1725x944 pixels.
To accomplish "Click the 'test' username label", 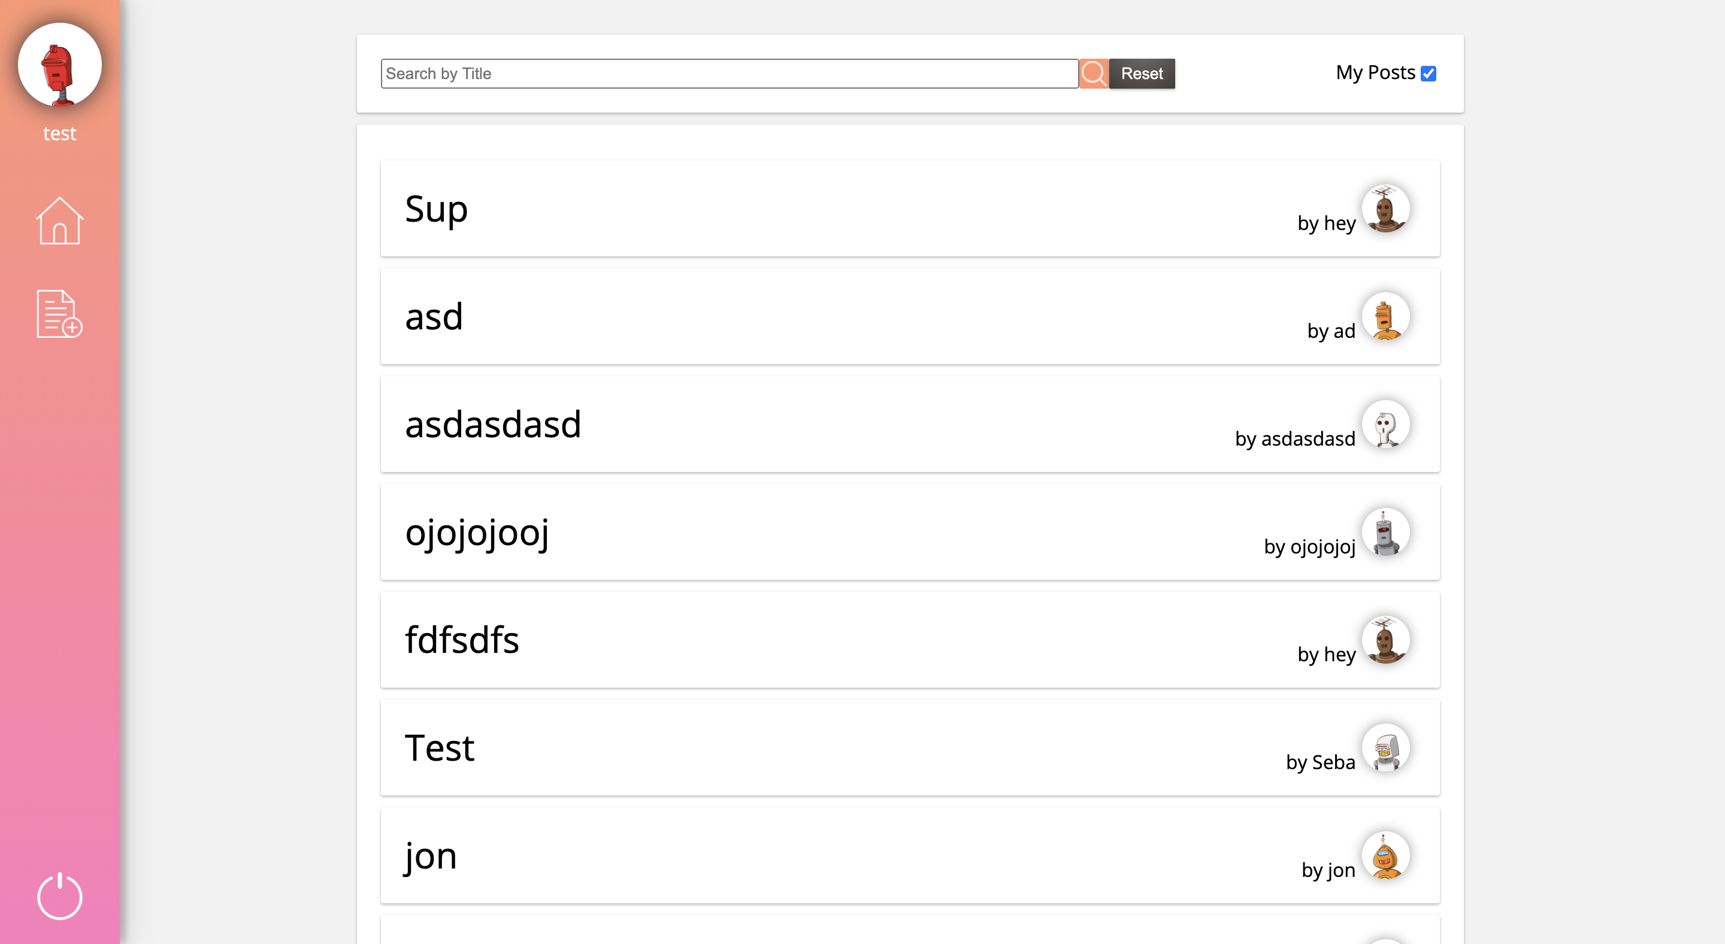I will 60,133.
